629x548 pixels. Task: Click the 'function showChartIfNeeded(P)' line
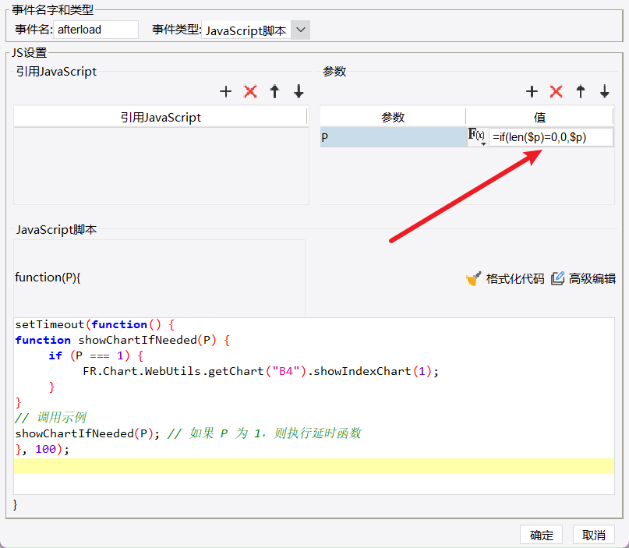[x=122, y=340]
